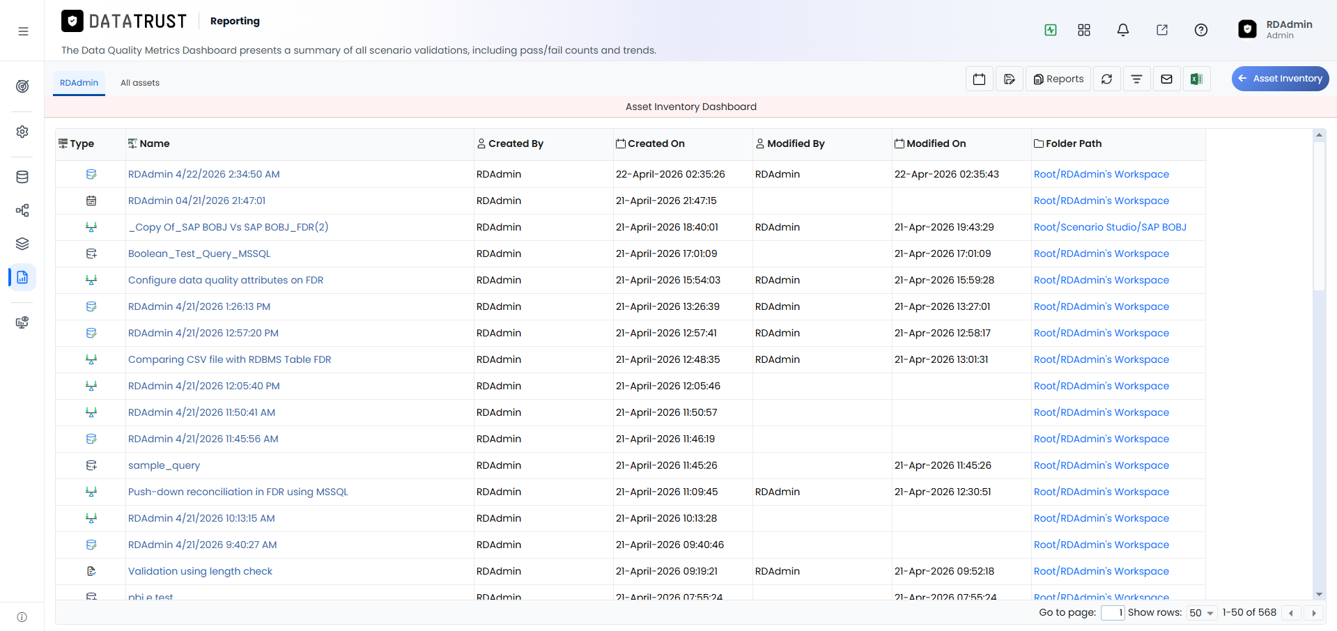This screenshot has height=631, width=1337.
Task: Switch to the RDAdmin tab
Action: (x=79, y=83)
